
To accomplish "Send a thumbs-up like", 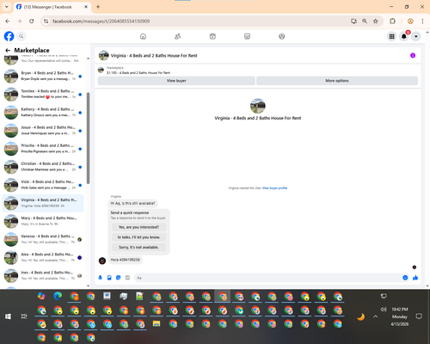I will [415, 278].
